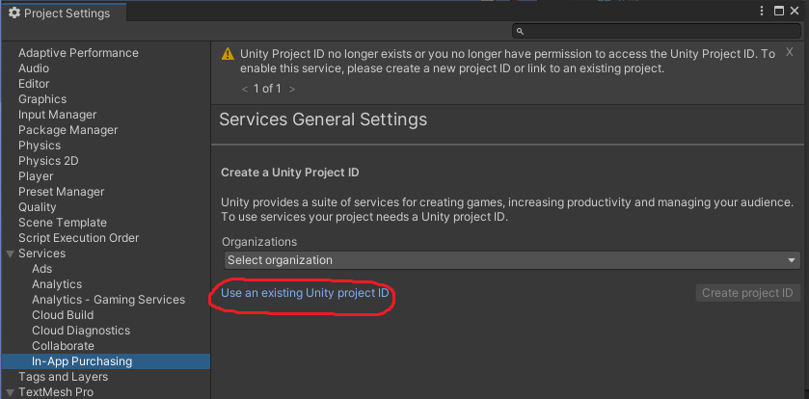Select Physics 2D in the settings list

pyautogui.click(x=48, y=161)
